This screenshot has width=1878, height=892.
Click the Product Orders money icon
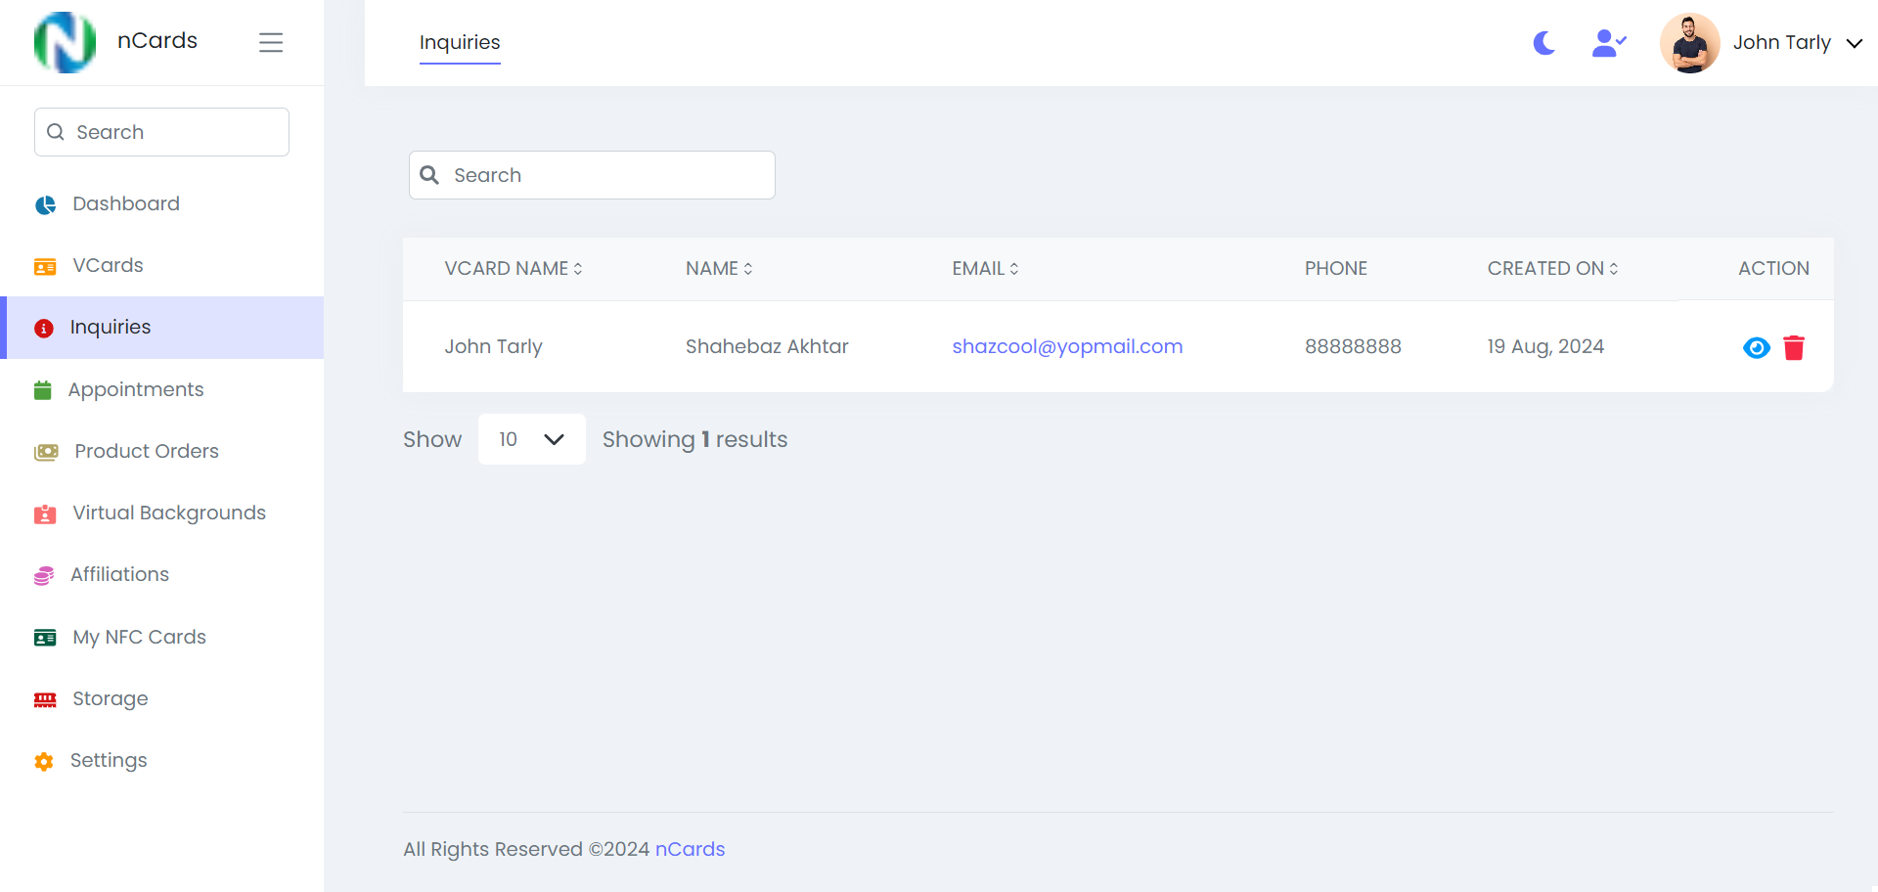pyautogui.click(x=46, y=452)
